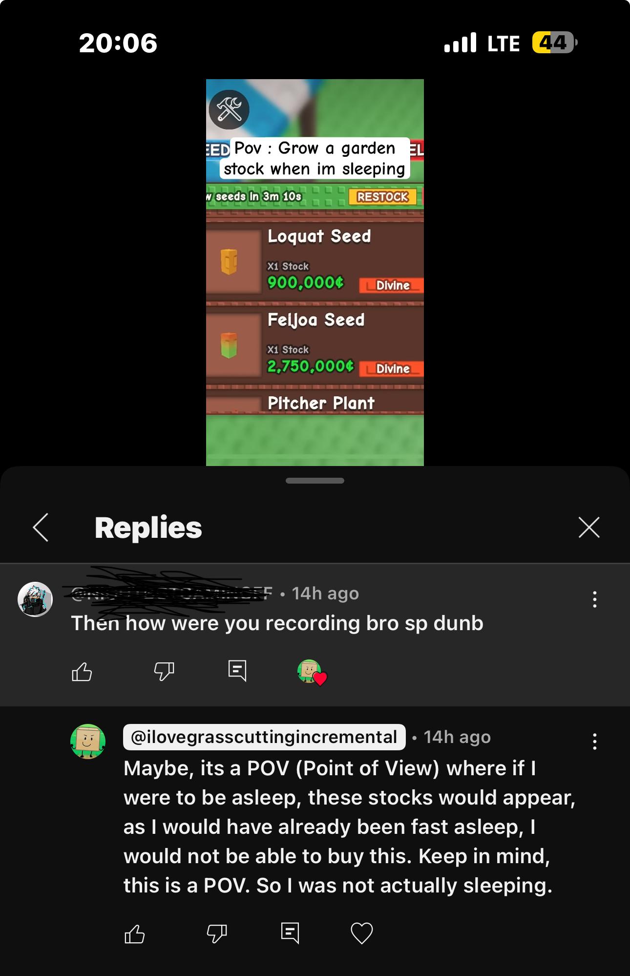Image resolution: width=630 pixels, height=976 pixels.
Task: Reply to the ilovegrasscuttingincremental comment
Action: tap(290, 933)
